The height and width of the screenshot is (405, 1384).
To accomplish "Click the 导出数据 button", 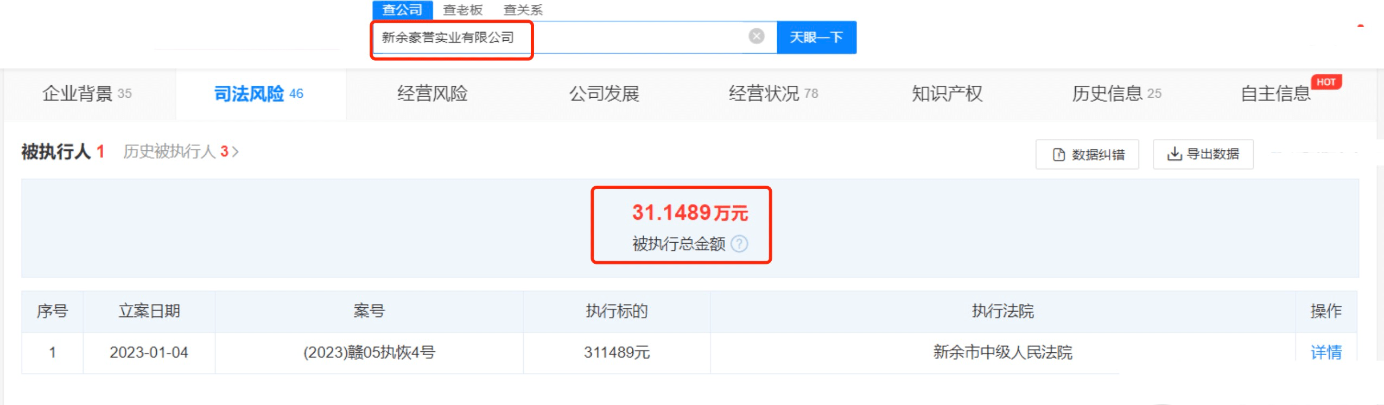I will 1203,154.
